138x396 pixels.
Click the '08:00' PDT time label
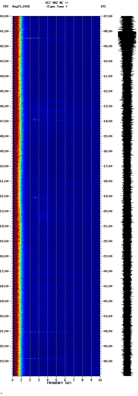point(4,136)
